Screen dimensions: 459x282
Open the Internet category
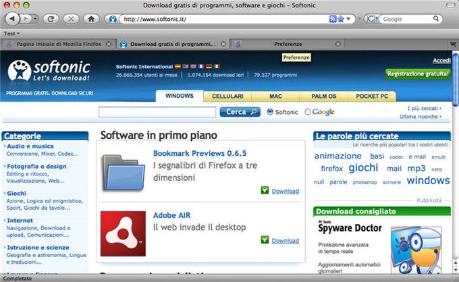pyautogui.click(x=20, y=221)
